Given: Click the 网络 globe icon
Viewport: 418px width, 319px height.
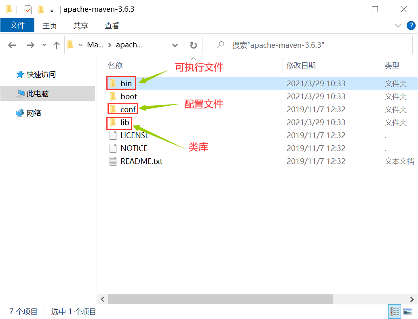Looking at the screenshot, I should [20, 113].
